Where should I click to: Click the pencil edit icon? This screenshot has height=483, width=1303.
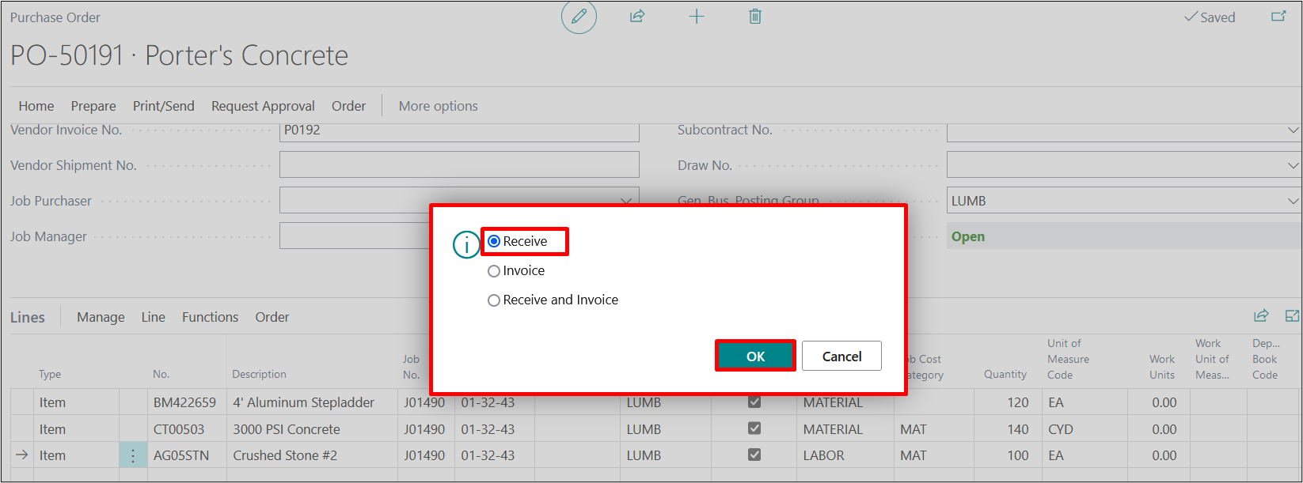pyautogui.click(x=579, y=17)
